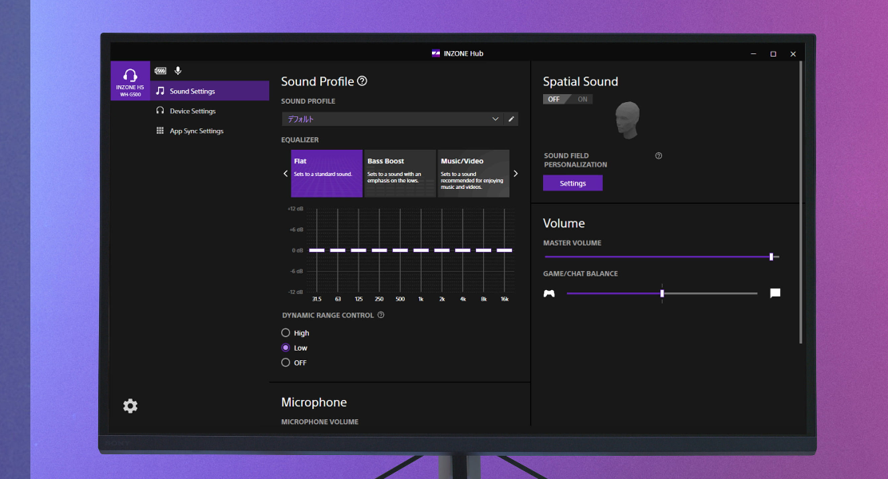Toggle Spatial Sound on/off switch
Image resolution: width=888 pixels, height=479 pixels.
(568, 100)
